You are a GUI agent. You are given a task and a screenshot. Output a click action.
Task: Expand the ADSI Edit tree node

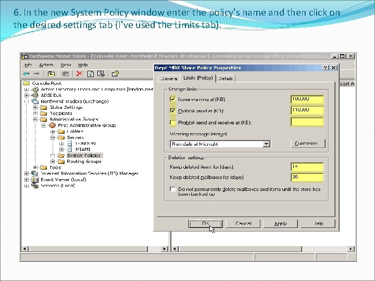pyautogui.click(x=27, y=95)
